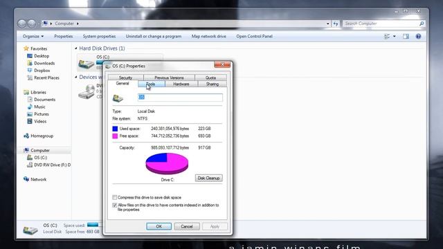Open the view options dropdown arrow

click(x=395, y=37)
